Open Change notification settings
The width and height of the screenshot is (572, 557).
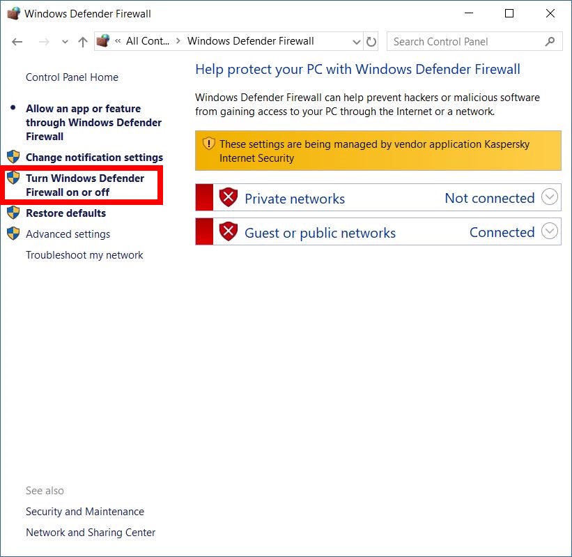(95, 158)
